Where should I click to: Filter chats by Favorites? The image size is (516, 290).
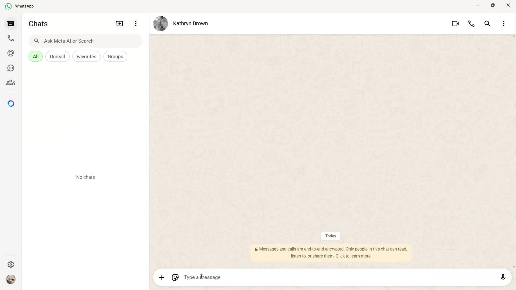tap(86, 56)
